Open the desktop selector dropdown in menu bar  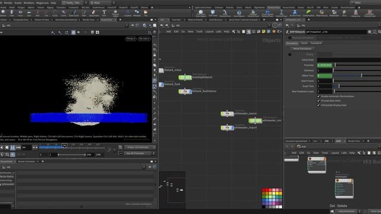tap(74, 2)
